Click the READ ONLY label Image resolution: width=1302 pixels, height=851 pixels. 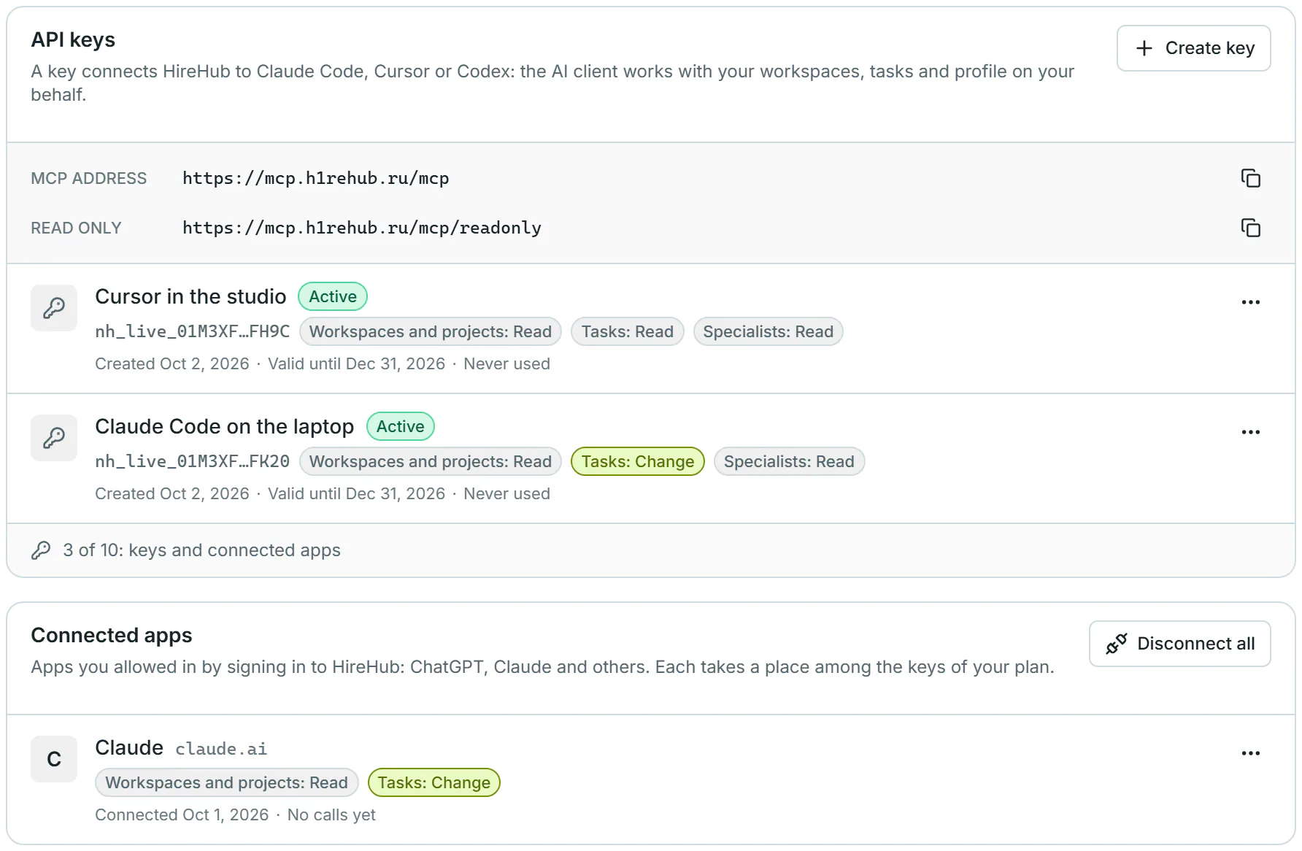(76, 228)
